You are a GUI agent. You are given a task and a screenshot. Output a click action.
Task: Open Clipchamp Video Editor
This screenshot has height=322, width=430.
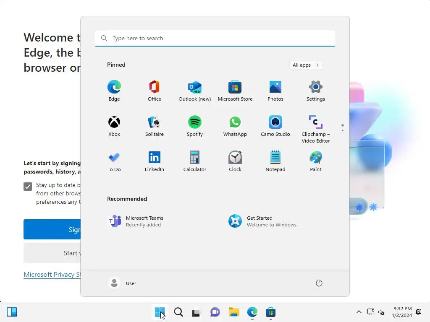pyautogui.click(x=316, y=129)
